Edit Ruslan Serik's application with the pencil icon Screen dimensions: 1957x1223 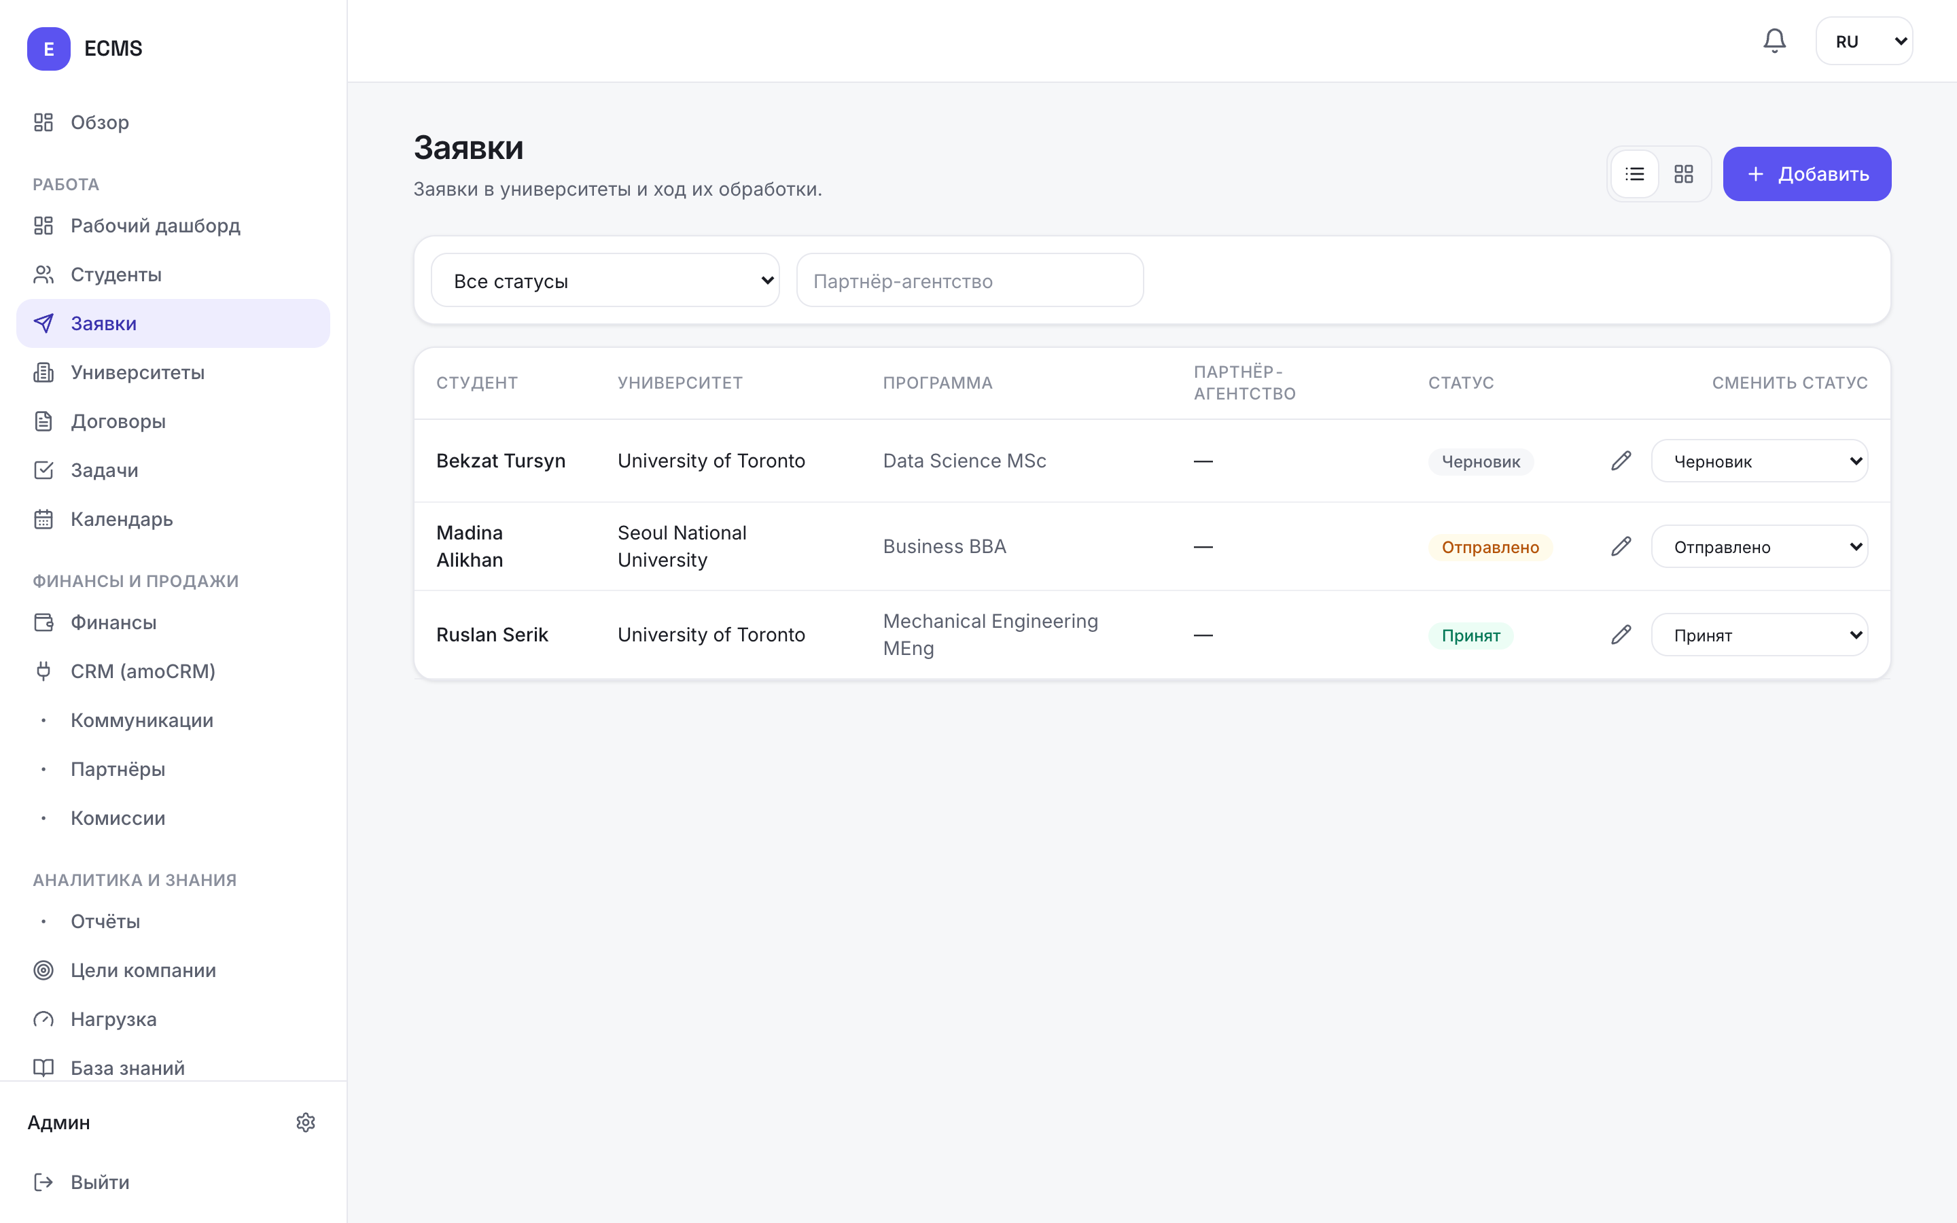point(1621,635)
